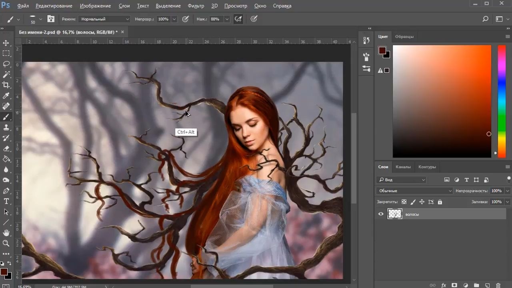Toggle pressure for size button

point(254,19)
